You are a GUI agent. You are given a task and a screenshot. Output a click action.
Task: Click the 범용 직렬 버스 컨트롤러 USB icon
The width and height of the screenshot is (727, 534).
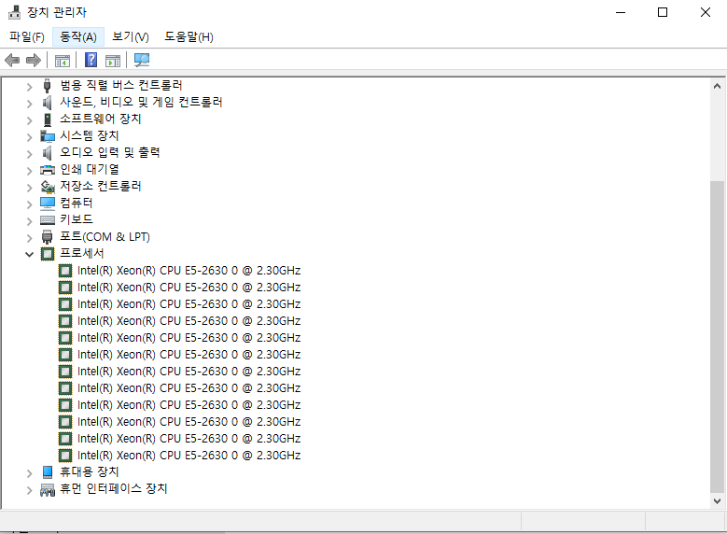(x=47, y=85)
